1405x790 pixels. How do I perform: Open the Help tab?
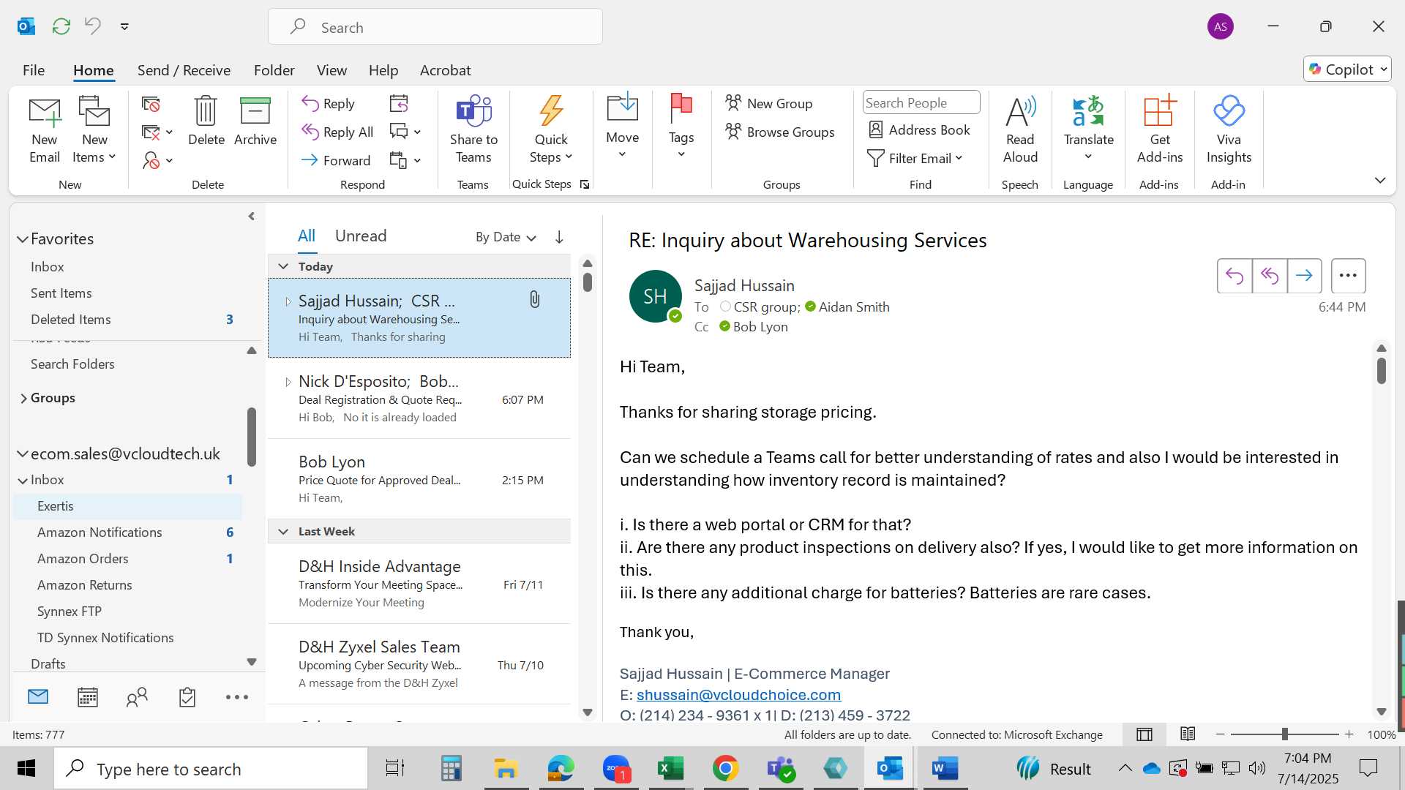(x=383, y=70)
